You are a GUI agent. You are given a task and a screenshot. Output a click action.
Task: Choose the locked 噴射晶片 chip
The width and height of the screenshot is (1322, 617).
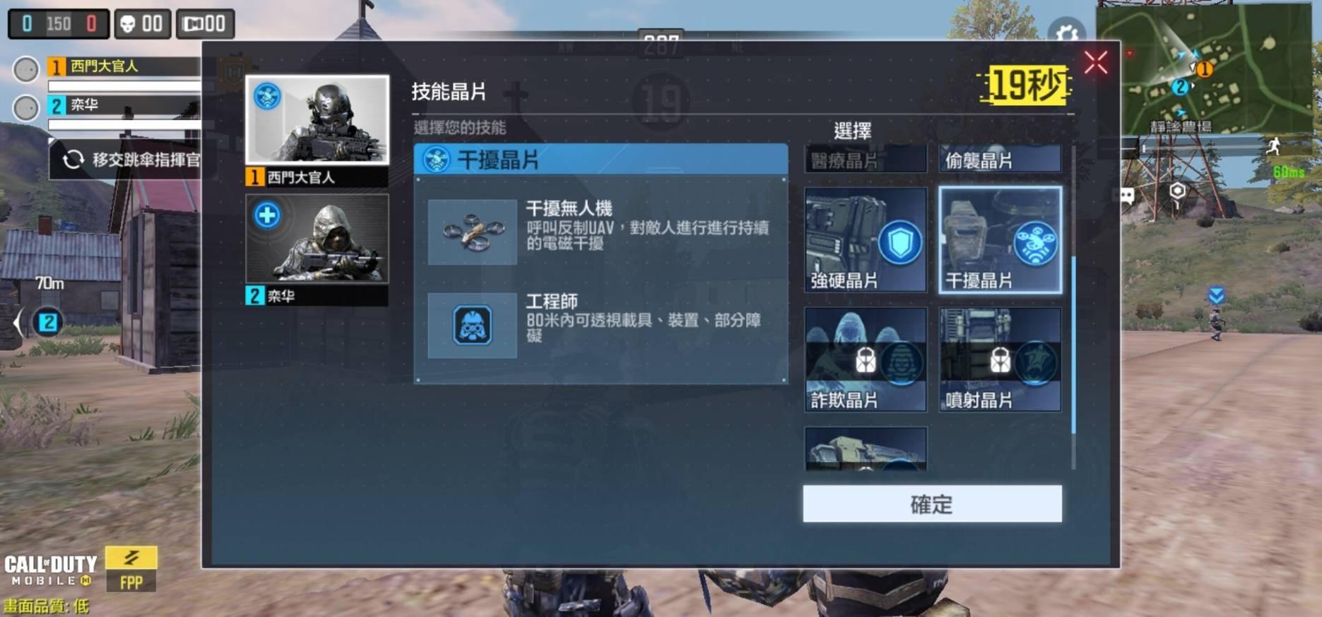[1000, 359]
